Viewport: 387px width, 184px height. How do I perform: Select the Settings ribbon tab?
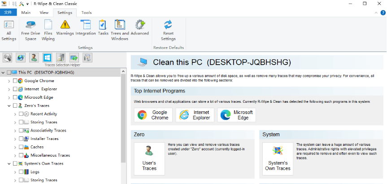tap(65, 13)
